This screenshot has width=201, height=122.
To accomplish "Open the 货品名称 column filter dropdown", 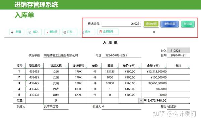I will [67, 67].
